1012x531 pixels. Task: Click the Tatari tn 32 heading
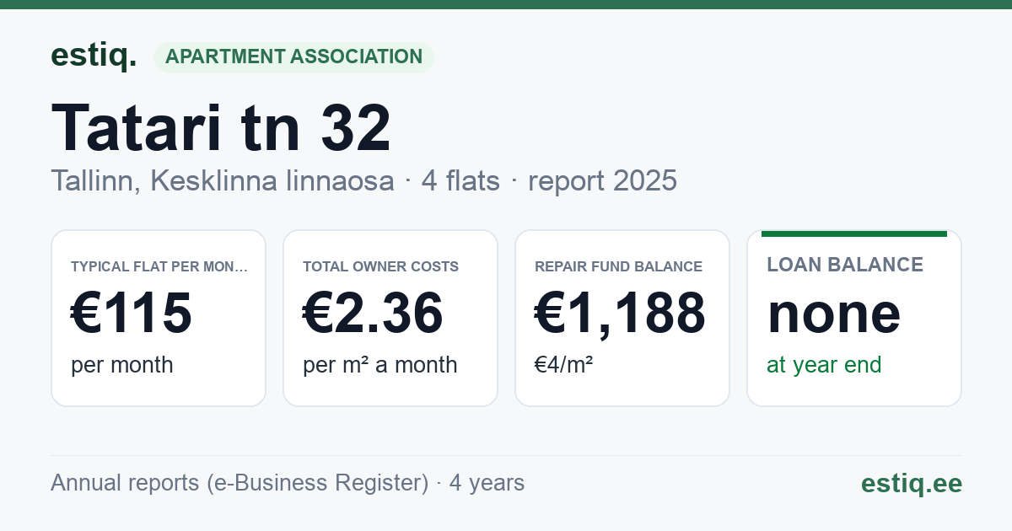tap(222, 127)
